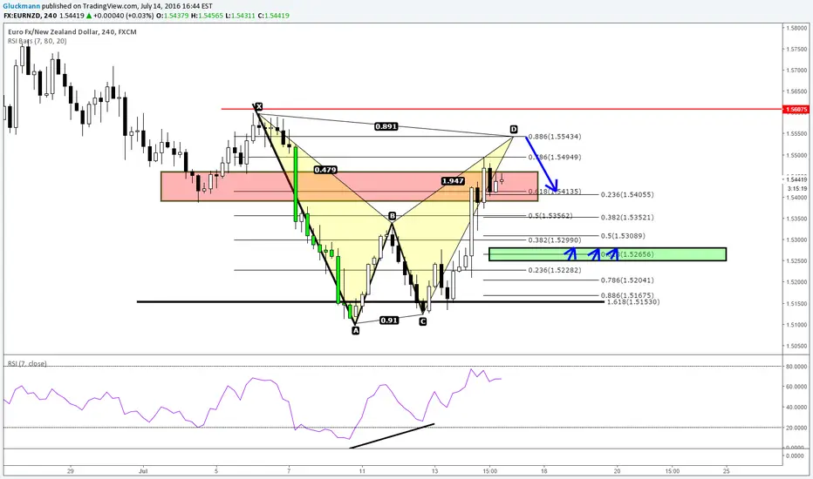Select the black RSI divergence trendline
Viewport: 813px width, 479px height.
(x=392, y=436)
